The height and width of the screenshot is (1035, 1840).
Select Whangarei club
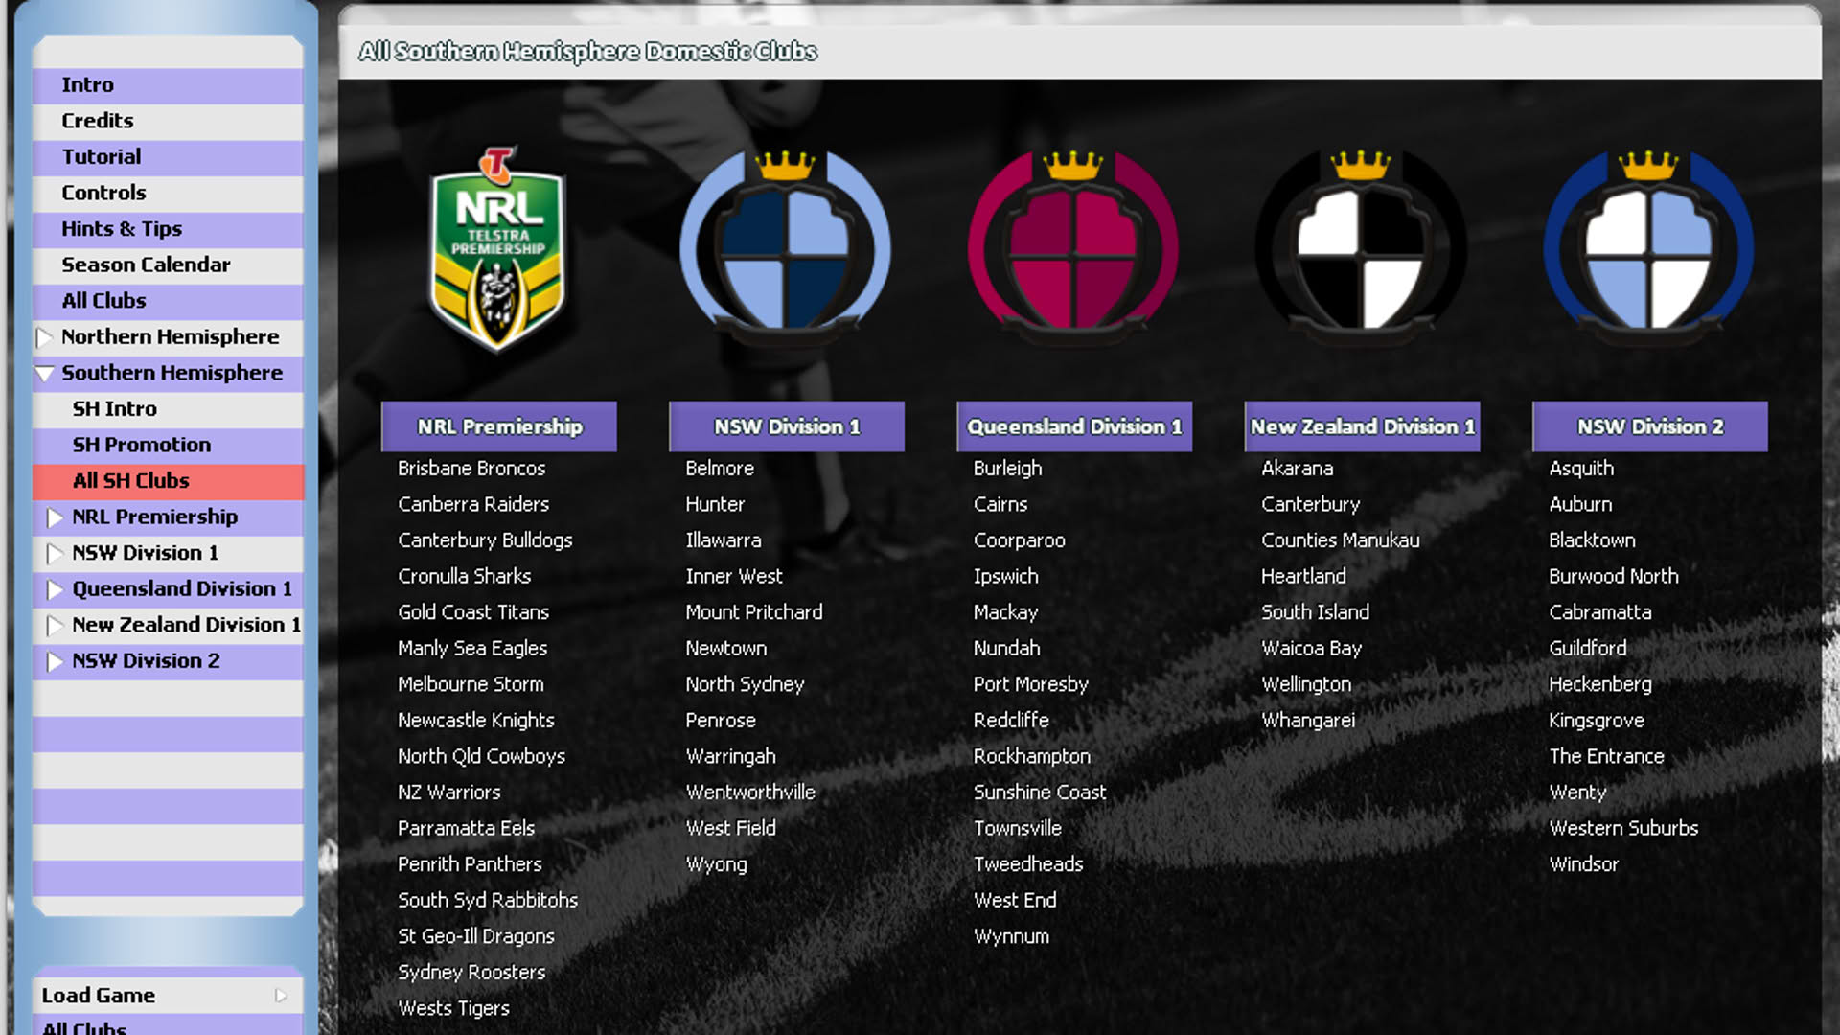click(1307, 721)
